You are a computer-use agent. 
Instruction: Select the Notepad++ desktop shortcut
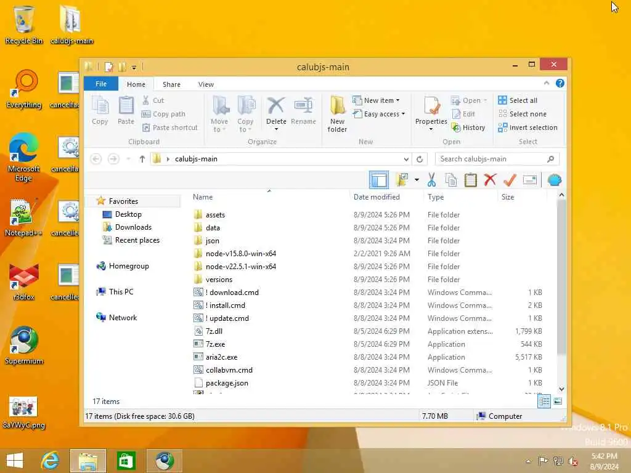click(23, 217)
